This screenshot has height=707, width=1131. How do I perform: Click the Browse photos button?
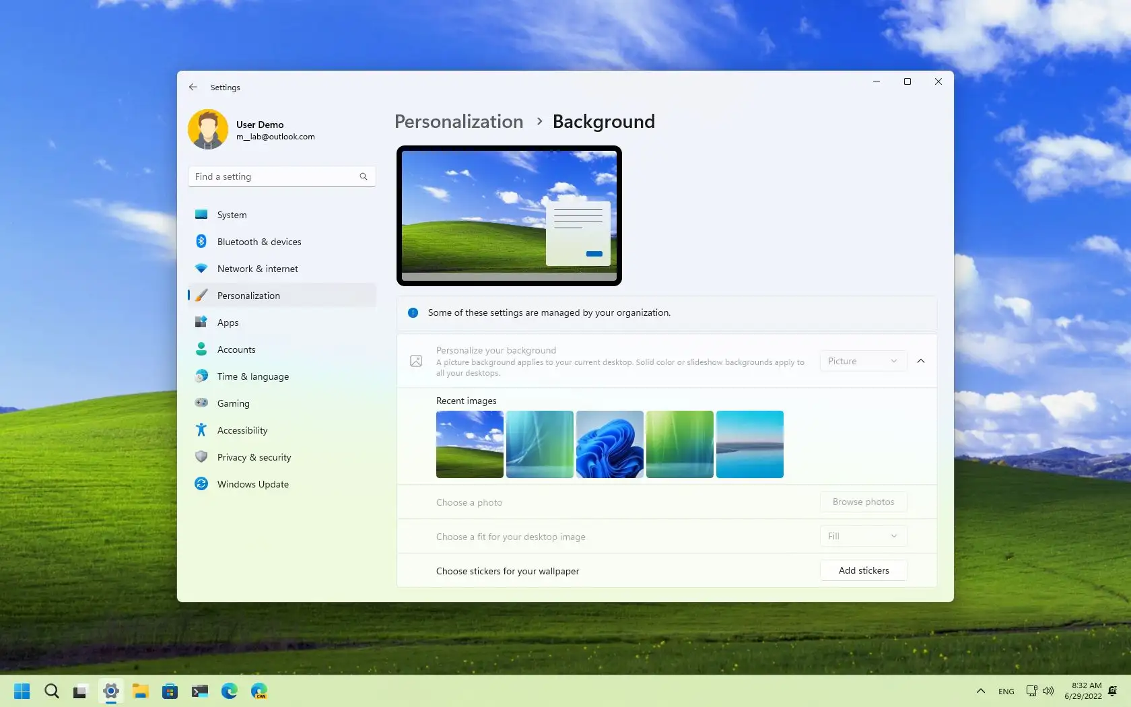click(863, 502)
